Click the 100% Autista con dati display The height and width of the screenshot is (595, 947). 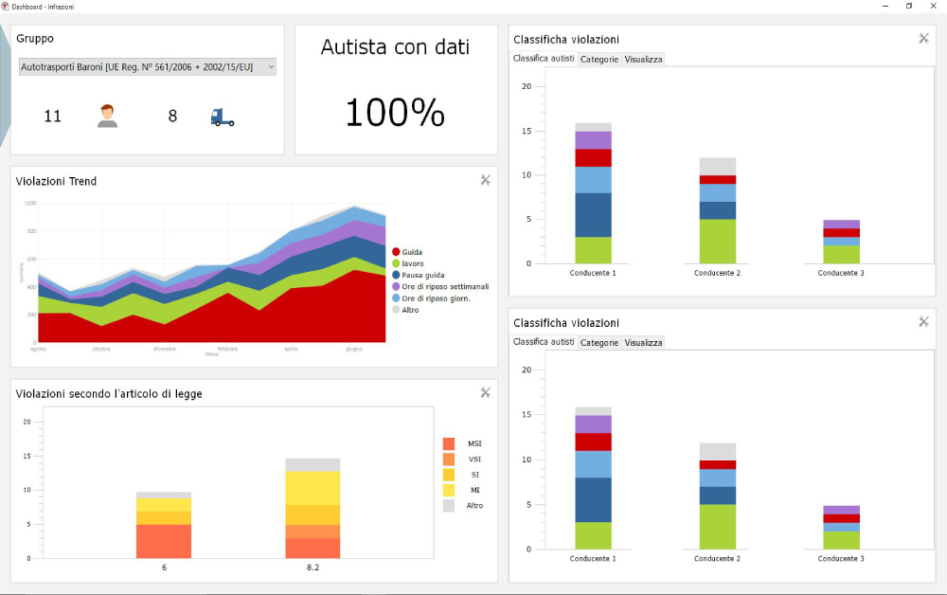click(x=395, y=113)
